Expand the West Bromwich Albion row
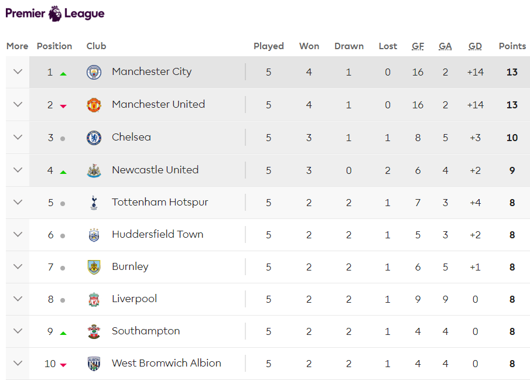 tap(18, 364)
